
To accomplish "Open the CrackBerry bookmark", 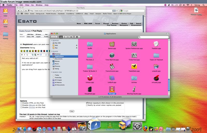I will coord(70,14).
